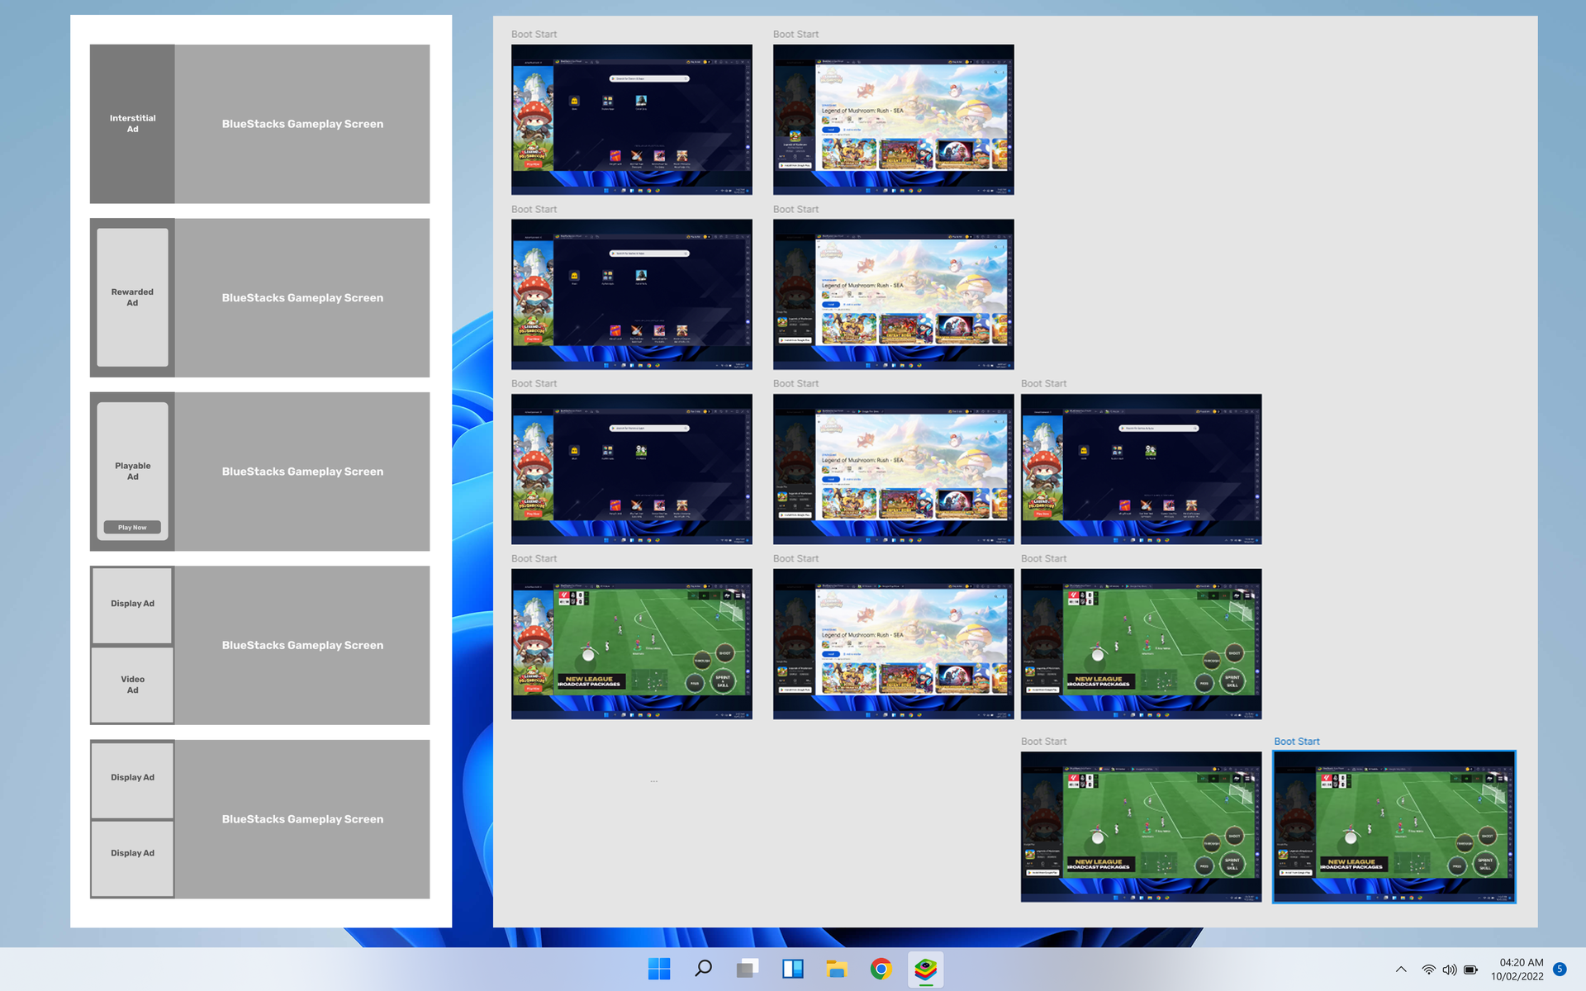Select Gameplay Screen beside Rewarded Ad
This screenshot has width=1586, height=991.
point(302,297)
